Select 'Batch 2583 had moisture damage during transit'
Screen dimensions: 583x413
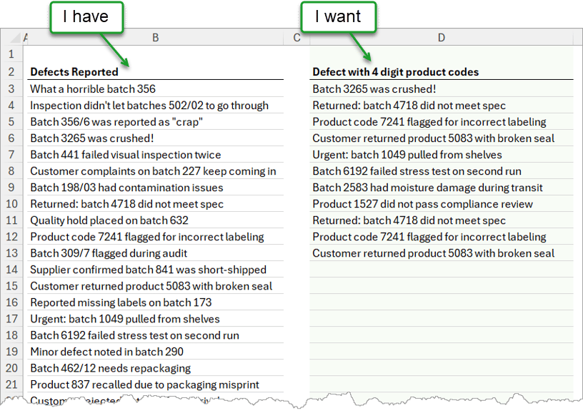click(427, 188)
